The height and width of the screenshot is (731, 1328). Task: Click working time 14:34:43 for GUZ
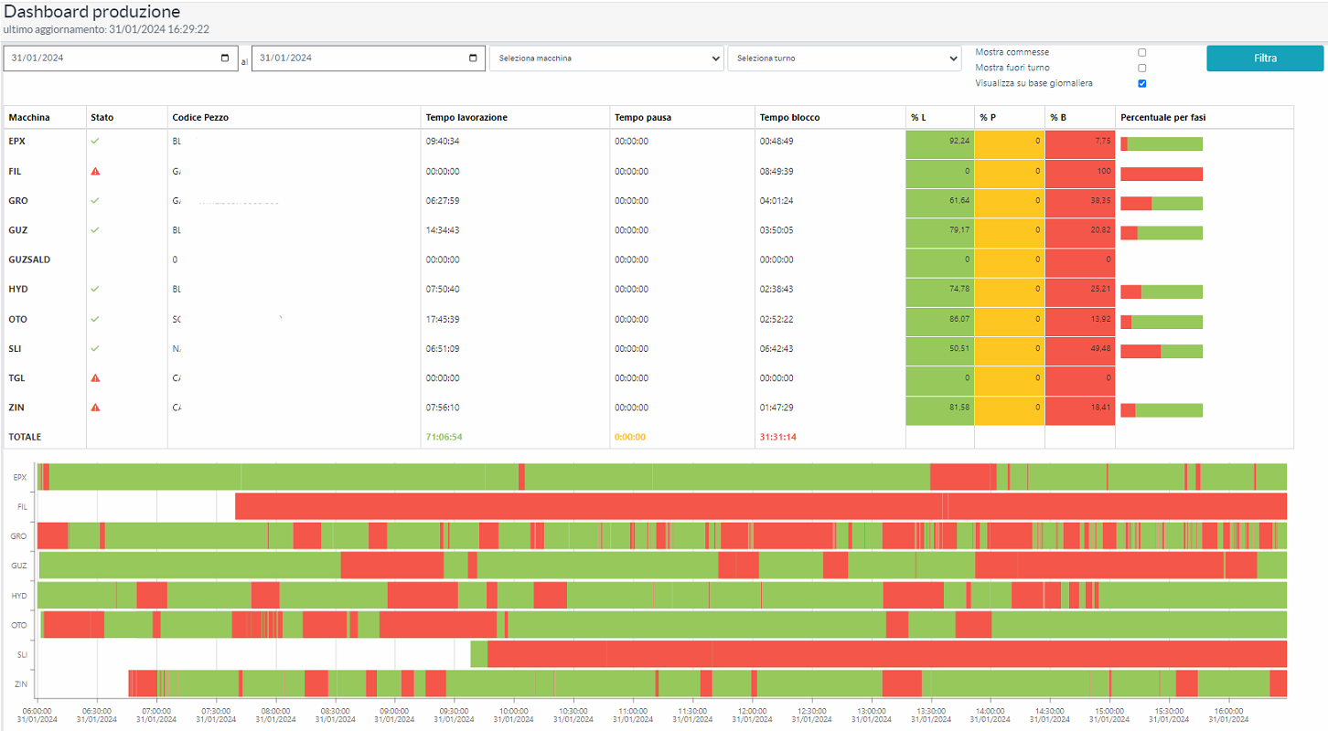[443, 229]
